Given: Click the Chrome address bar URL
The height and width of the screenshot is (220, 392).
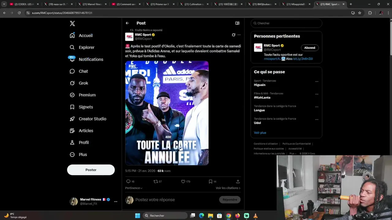Looking at the screenshot, I should [62, 13].
